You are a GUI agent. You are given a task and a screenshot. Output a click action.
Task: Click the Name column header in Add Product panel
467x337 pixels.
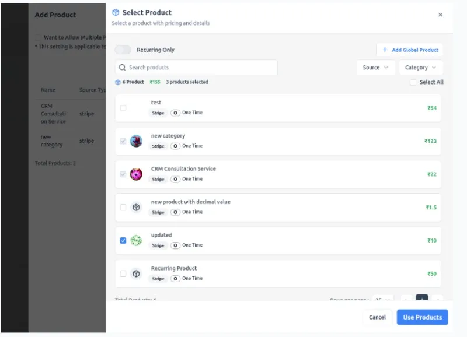[48, 90]
